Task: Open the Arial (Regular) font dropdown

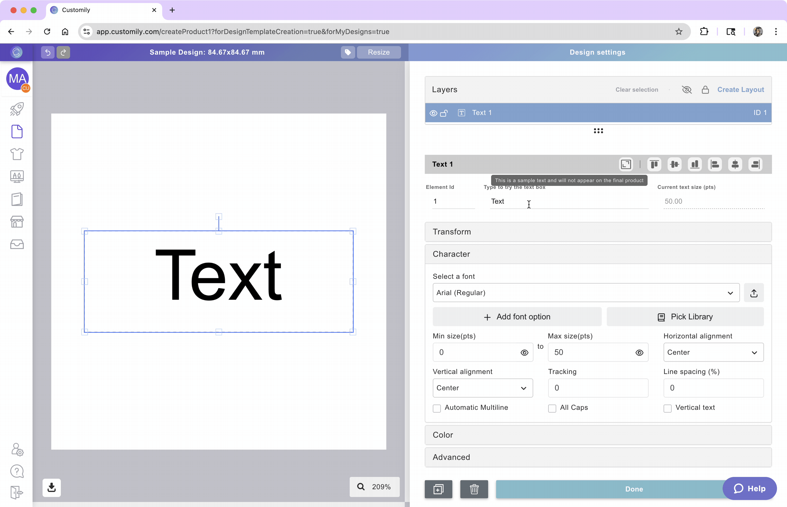Action: [x=586, y=293]
